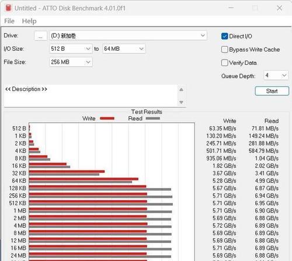Open the File menu

tap(9, 21)
